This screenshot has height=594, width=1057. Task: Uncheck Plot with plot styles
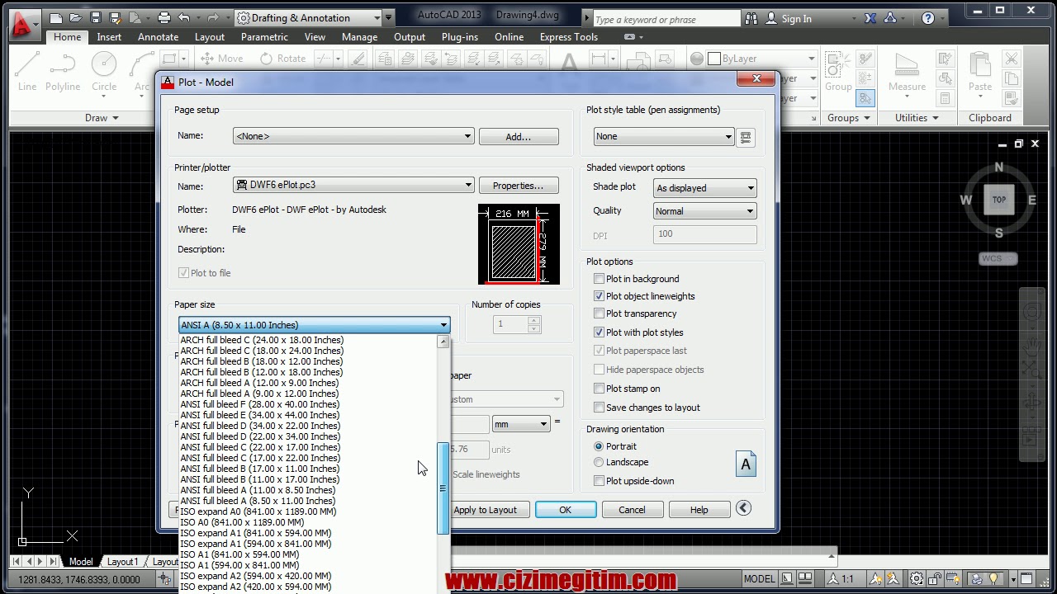click(x=600, y=332)
